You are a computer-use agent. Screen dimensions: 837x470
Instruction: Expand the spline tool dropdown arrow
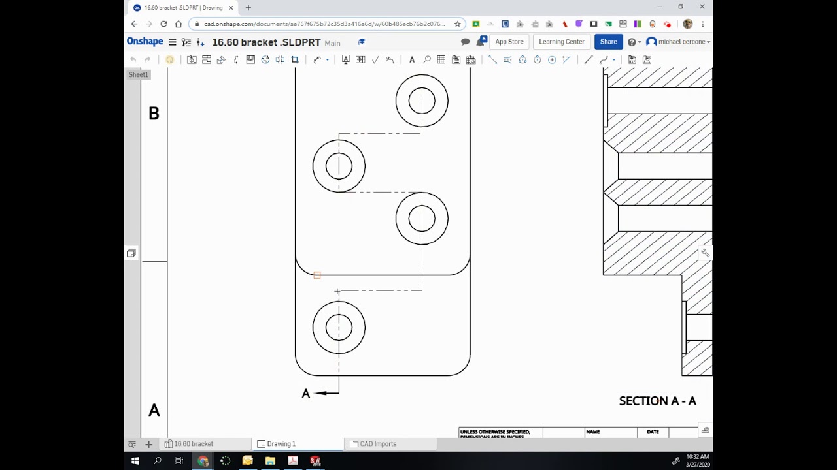click(x=613, y=59)
